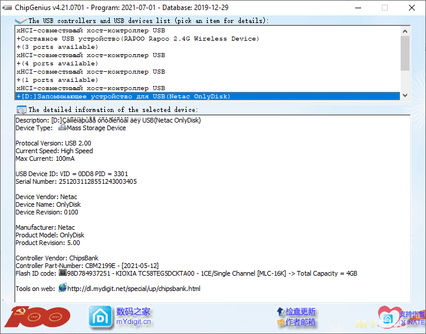This screenshot has width=426, height=334.
Task: Select the first xHCI host controller entry
Action: pyautogui.click(x=91, y=30)
